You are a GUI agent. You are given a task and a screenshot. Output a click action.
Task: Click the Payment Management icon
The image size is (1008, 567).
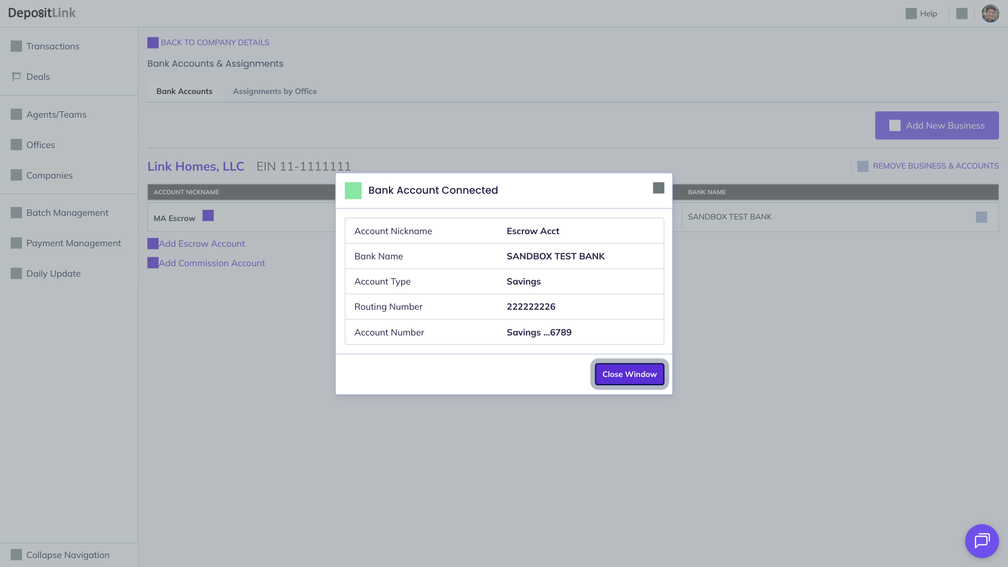tap(16, 243)
